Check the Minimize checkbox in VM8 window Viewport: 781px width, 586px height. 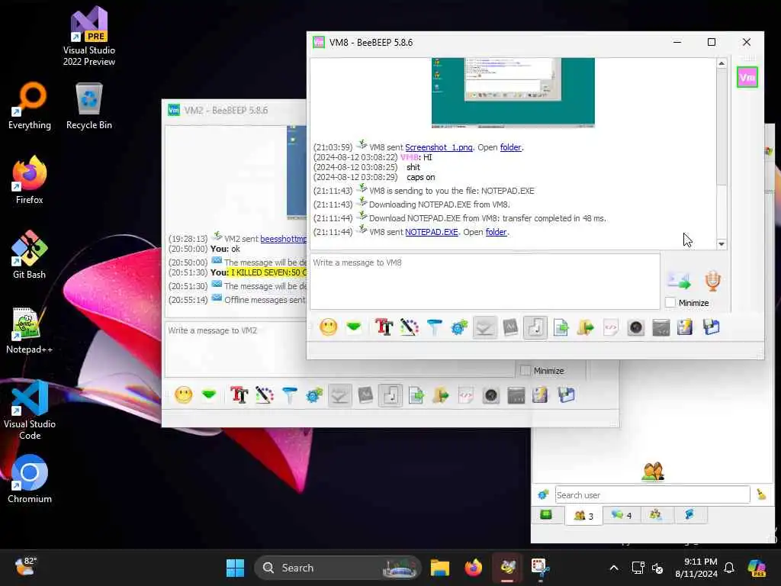tap(670, 302)
